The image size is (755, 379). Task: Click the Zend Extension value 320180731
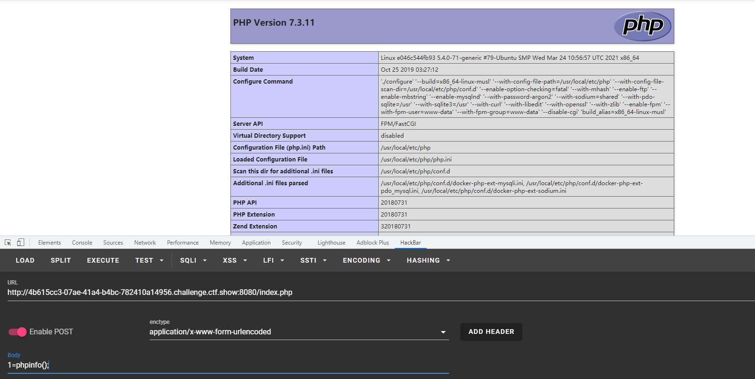pyautogui.click(x=396, y=226)
